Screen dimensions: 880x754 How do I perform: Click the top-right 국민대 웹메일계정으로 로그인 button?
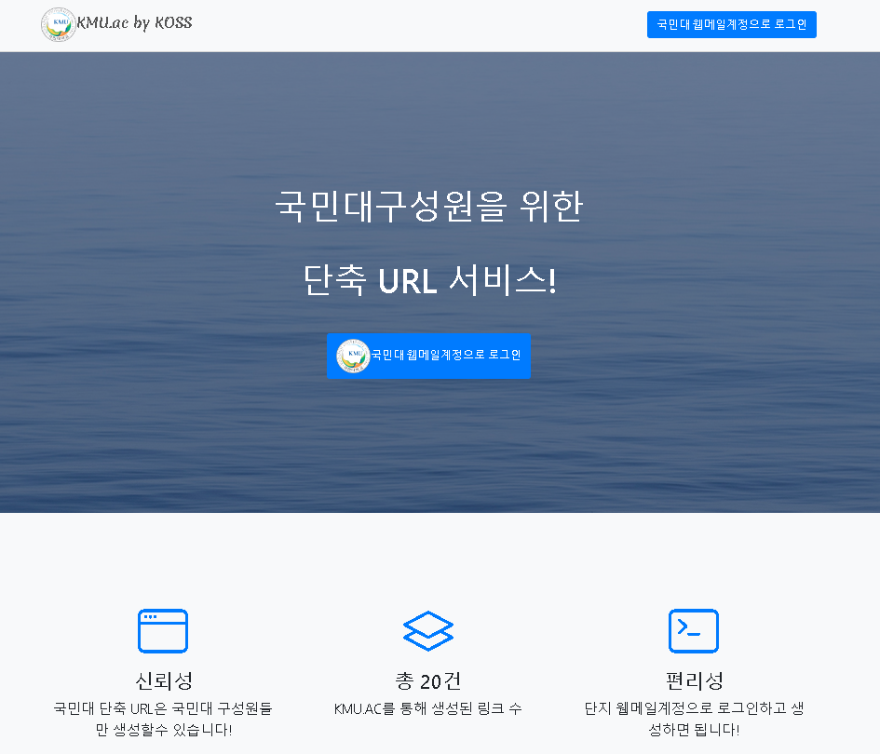[x=731, y=25]
